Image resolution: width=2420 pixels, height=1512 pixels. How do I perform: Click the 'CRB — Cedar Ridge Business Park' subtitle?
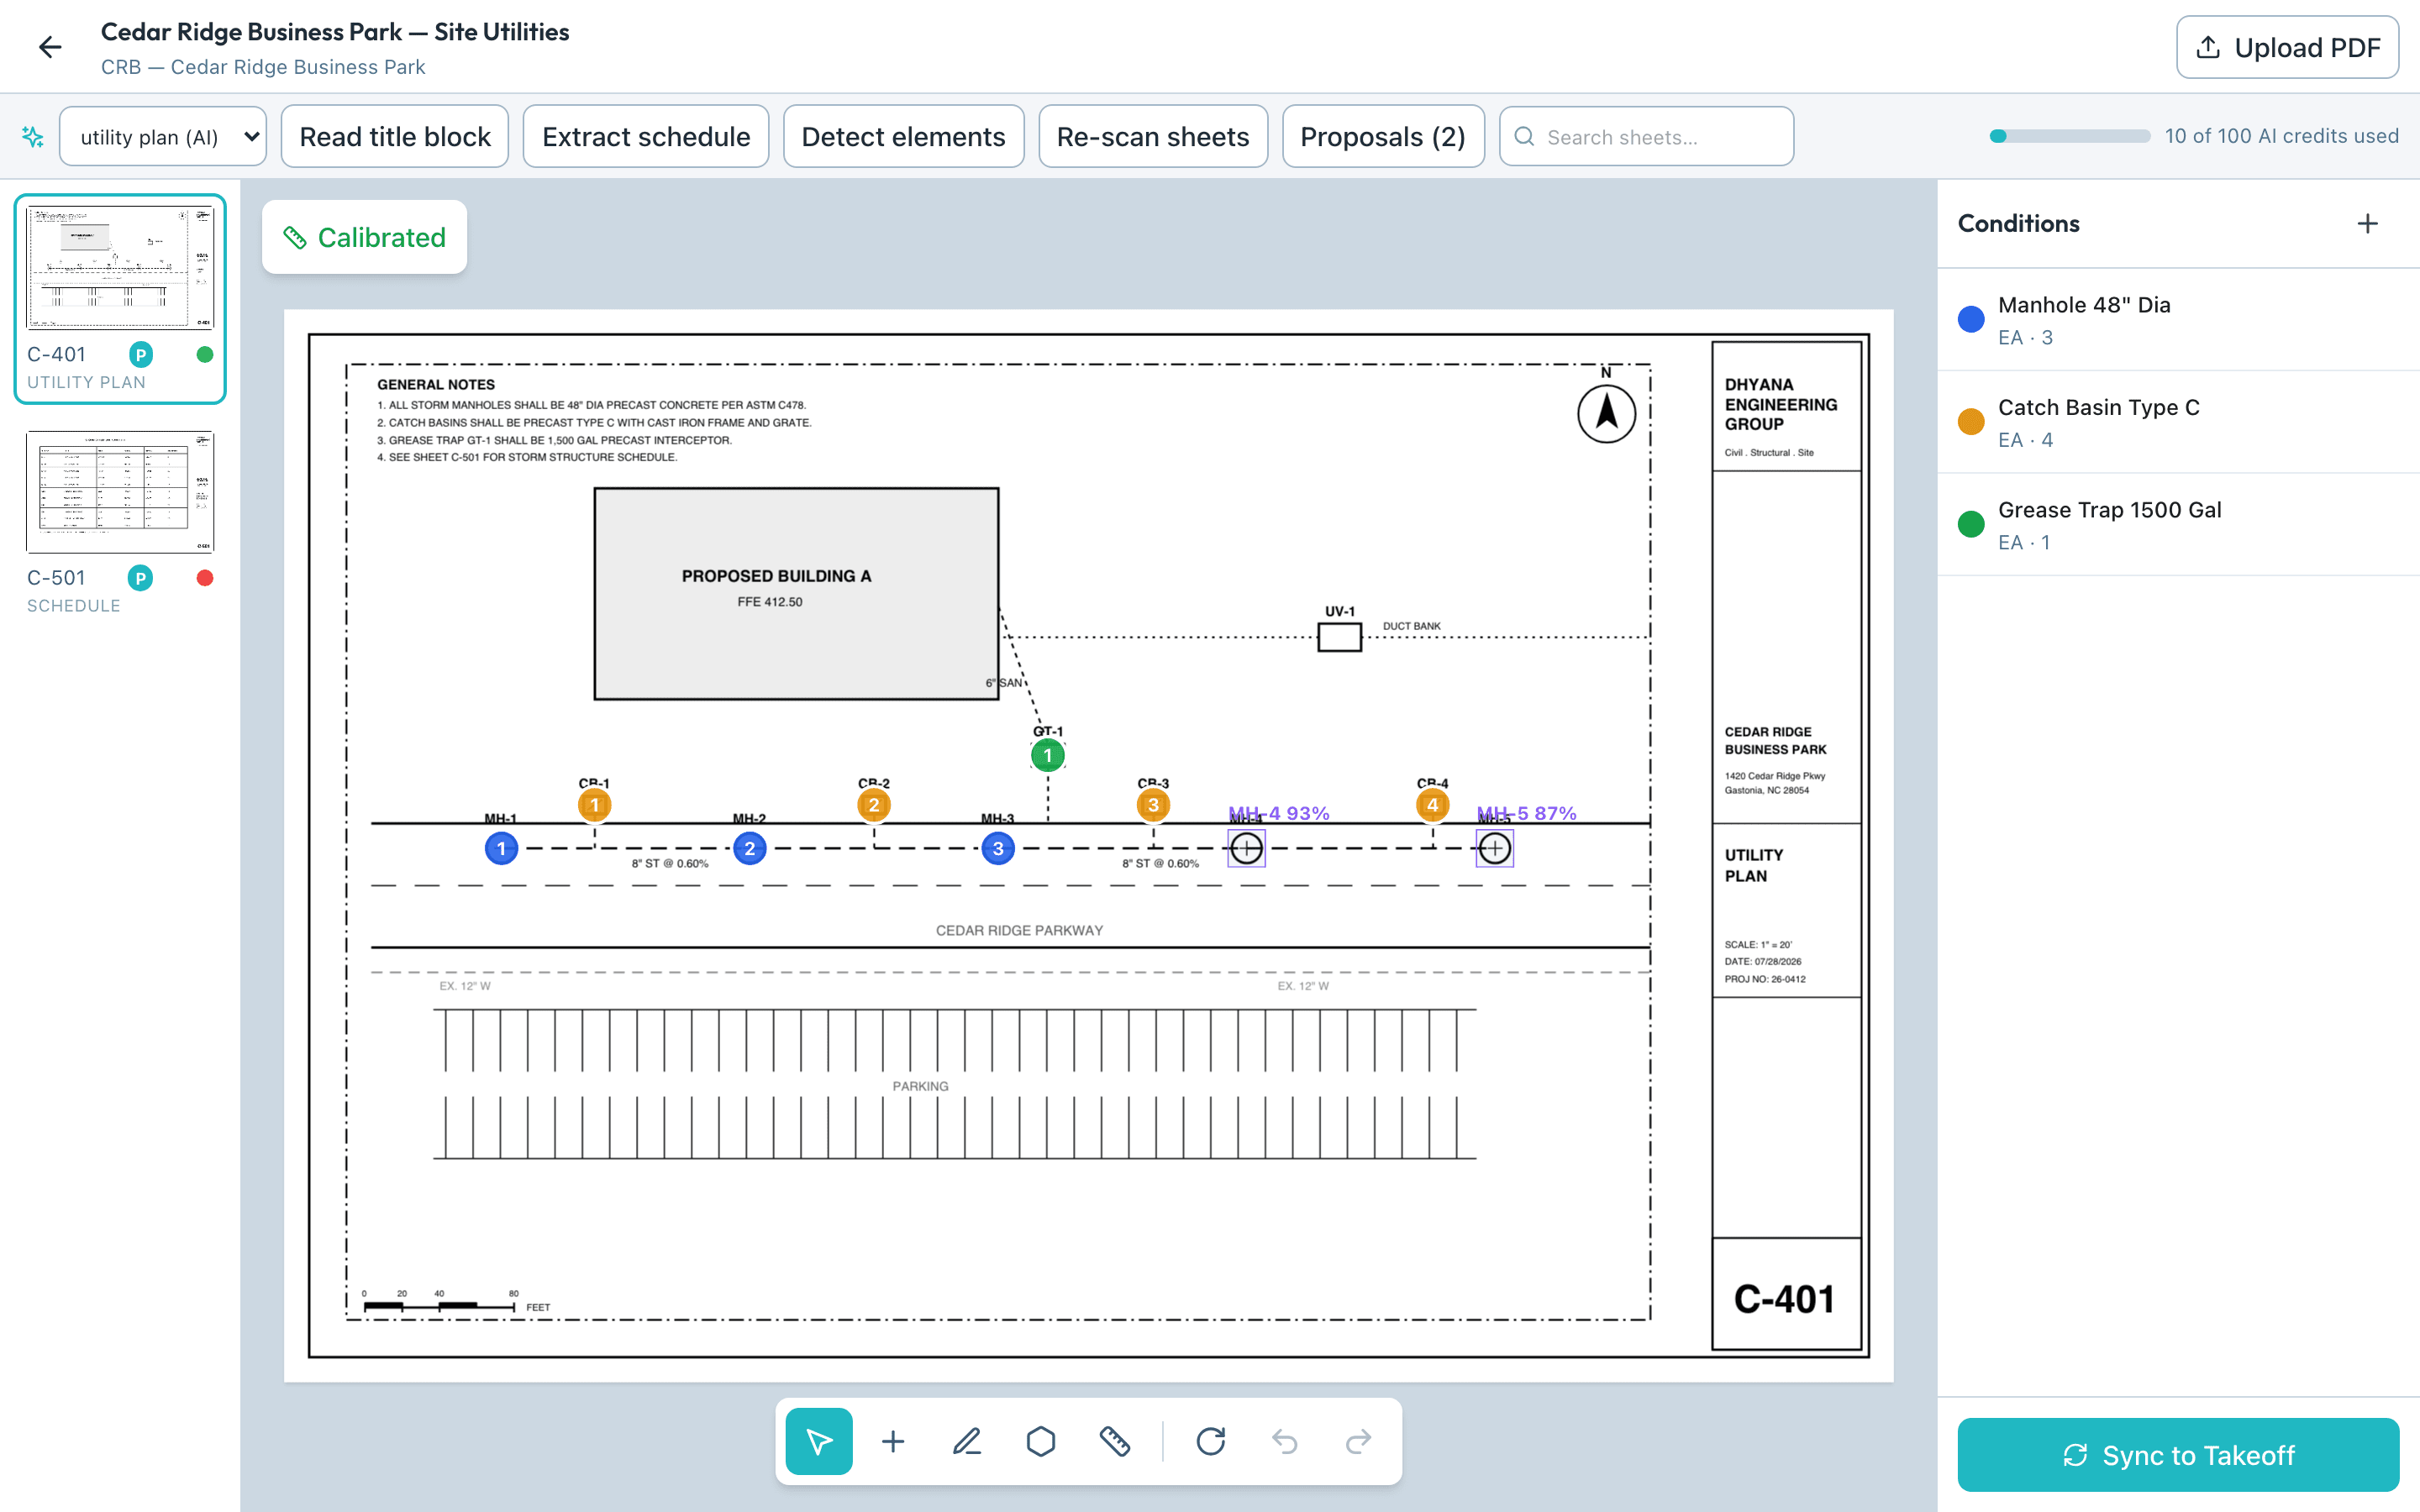tap(263, 67)
